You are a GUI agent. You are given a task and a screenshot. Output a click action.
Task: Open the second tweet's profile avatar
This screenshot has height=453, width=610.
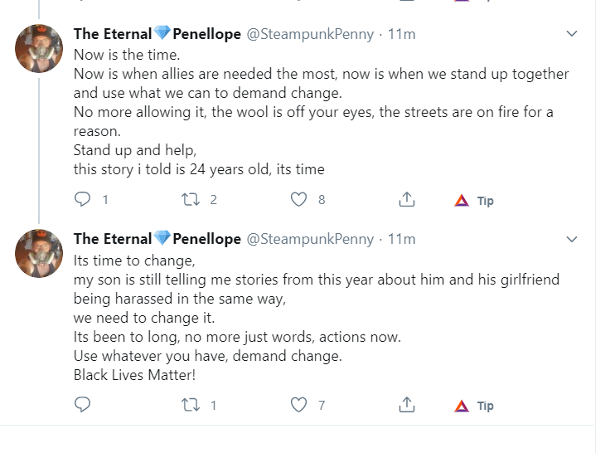[39, 253]
